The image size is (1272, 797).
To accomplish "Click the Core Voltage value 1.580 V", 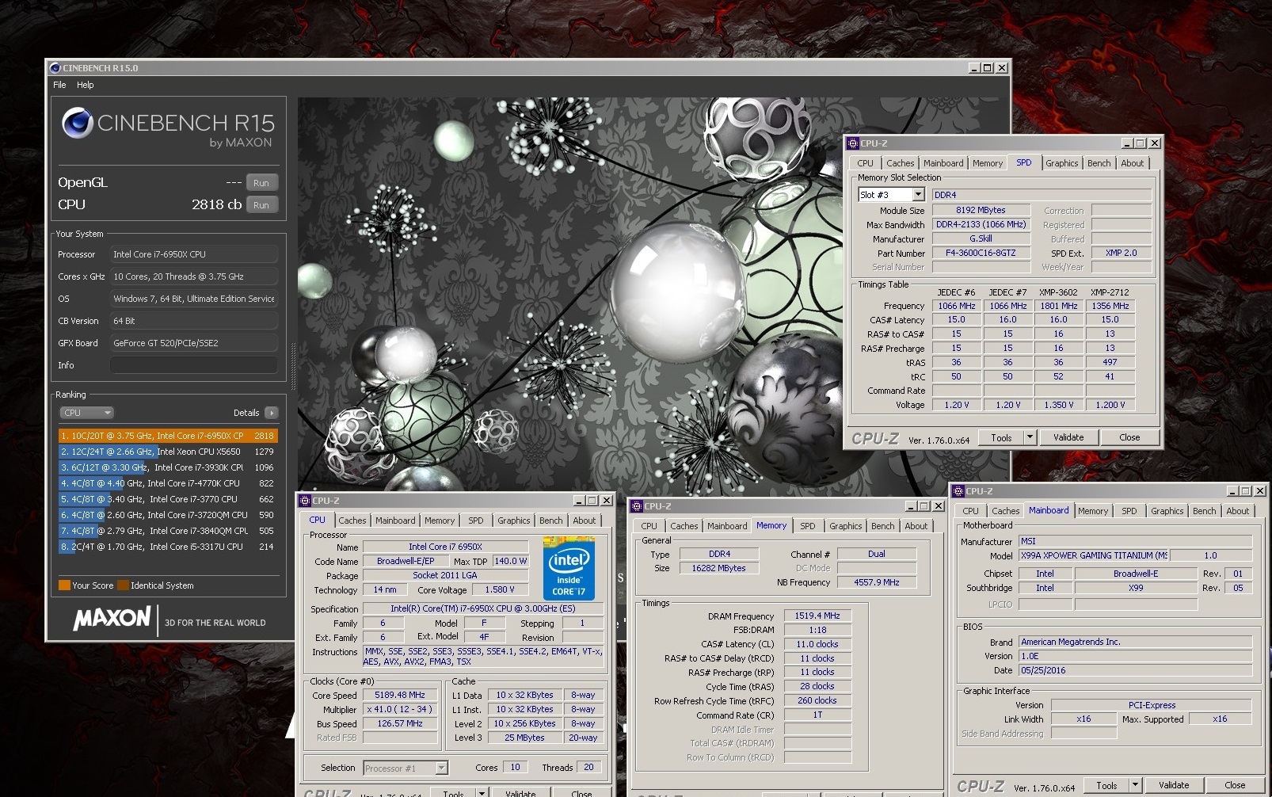I will coord(501,589).
